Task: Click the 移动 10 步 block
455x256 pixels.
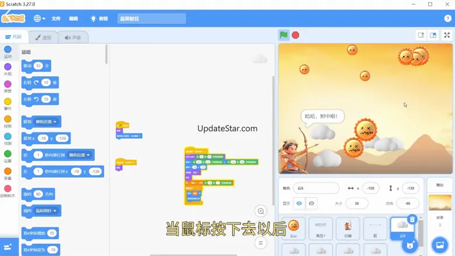Action: (x=36, y=66)
